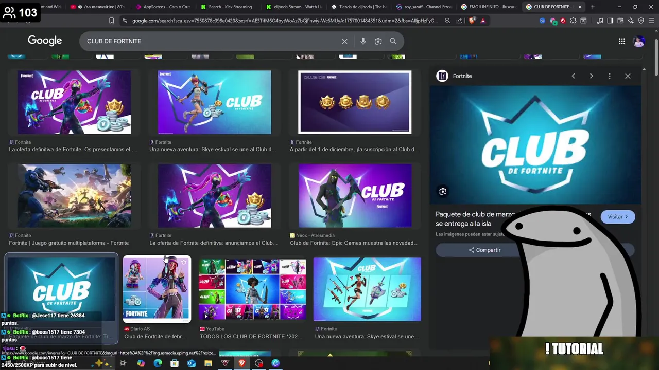Screen dimensions: 659x370
Task: Click into the Google search input
Action: tap(211, 41)
